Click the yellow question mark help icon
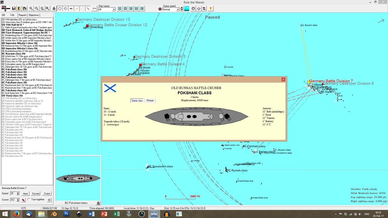Image resolution: width=388 pixels, height=218 pixels. [x=211, y=8]
